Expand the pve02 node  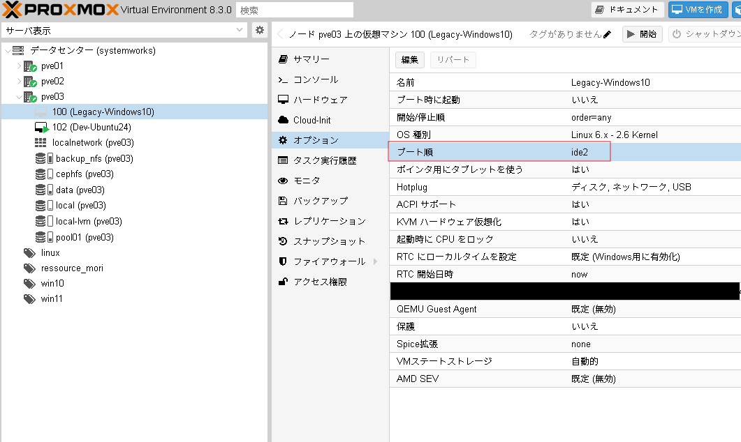click(x=19, y=81)
